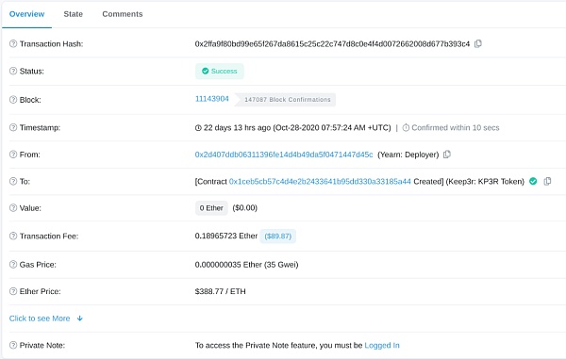Click the down arrow beside see More
The image size is (566, 359).
click(x=80, y=318)
